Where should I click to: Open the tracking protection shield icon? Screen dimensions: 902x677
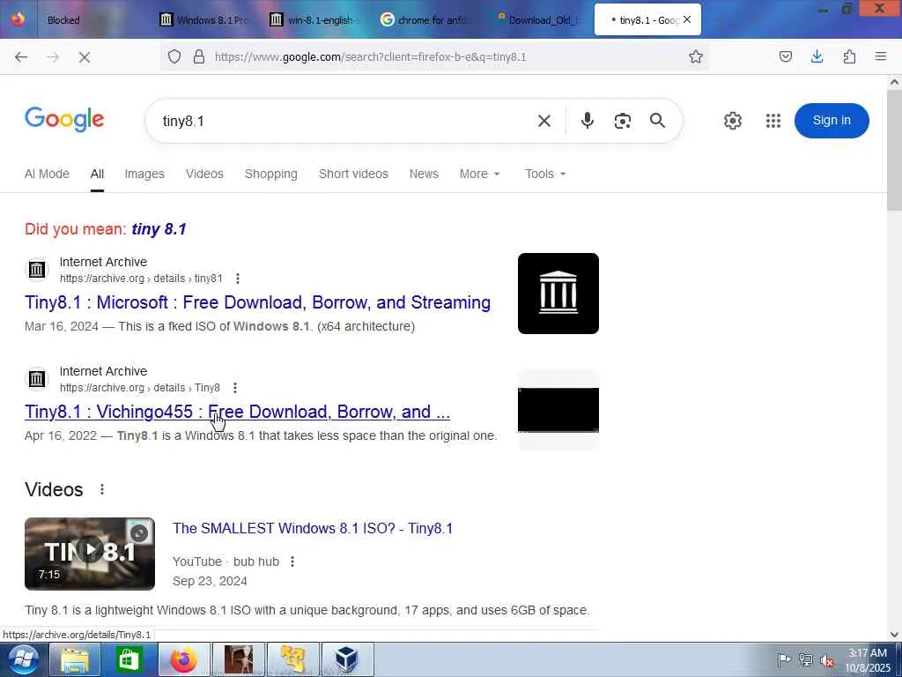pyautogui.click(x=174, y=56)
